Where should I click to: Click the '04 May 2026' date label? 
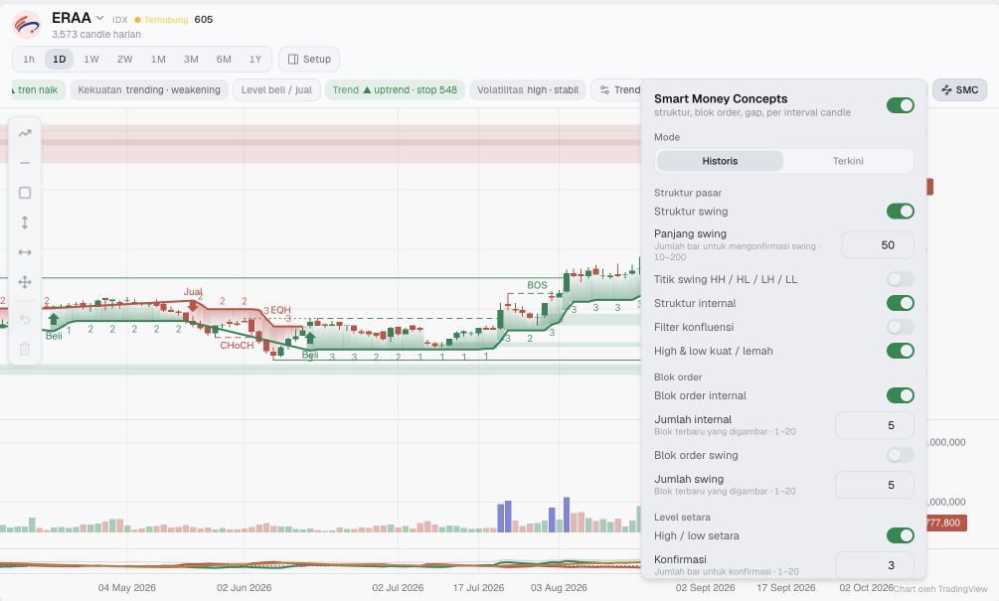click(127, 588)
